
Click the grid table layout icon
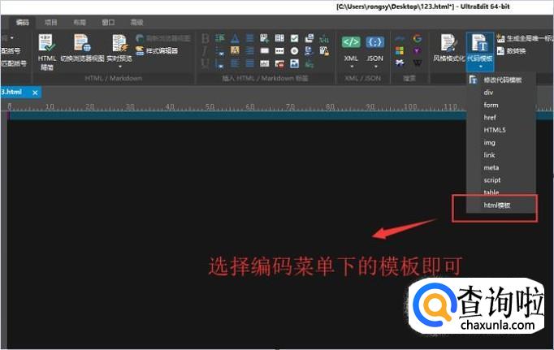click(279, 38)
